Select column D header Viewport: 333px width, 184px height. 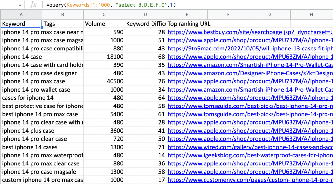145,14
